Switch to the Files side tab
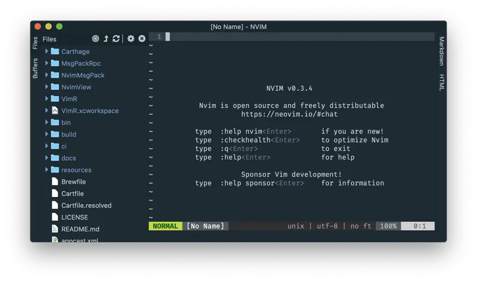 pos(35,43)
